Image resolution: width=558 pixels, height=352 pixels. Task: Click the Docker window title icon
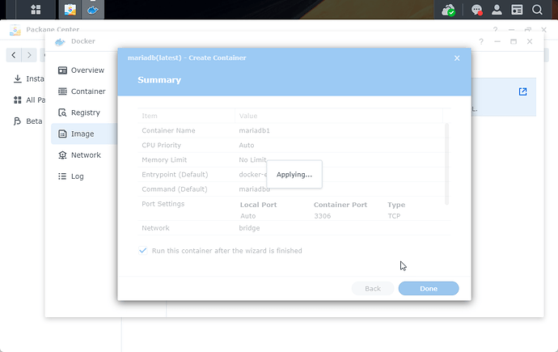(60, 42)
